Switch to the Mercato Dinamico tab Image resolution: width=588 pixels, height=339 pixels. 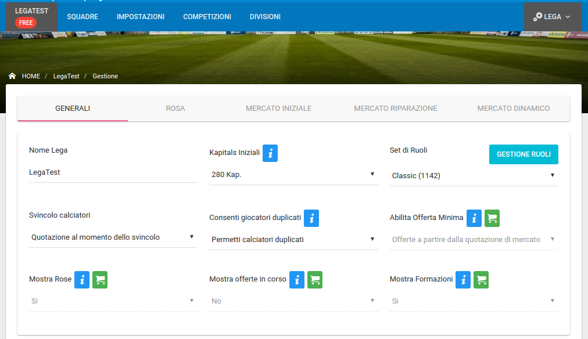[x=514, y=109]
